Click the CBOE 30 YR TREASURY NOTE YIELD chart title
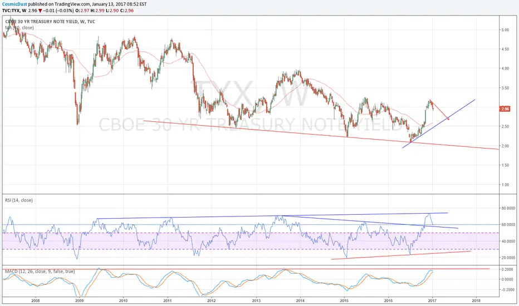This screenshot has width=519, height=306. (50, 22)
